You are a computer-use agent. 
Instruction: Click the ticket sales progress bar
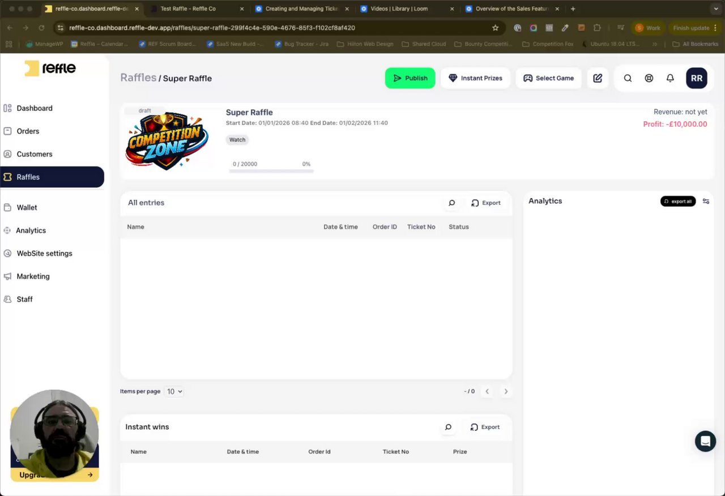pos(271,170)
